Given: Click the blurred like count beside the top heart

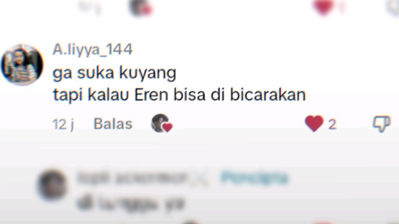Looking at the screenshot, I should pos(342,7).
